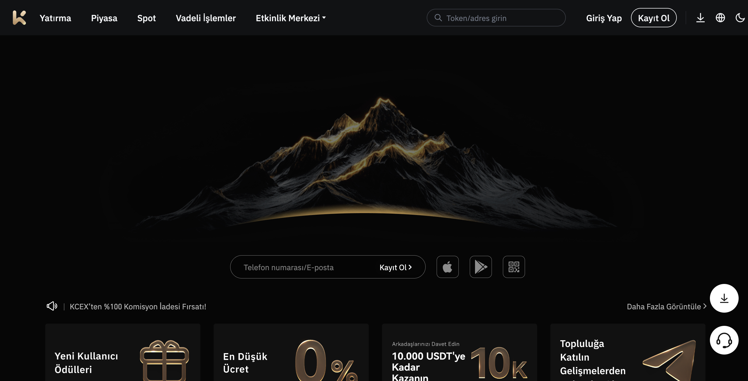The width and height of the screenshot is (748, 381).
Task: Open the Piyasa menu item
Action: [104, 18]
